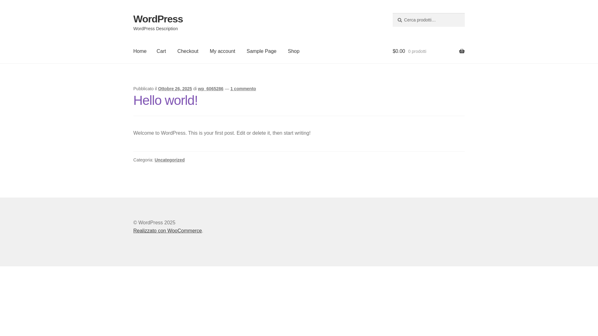Go to the Cart page

[x=161, y=51]
